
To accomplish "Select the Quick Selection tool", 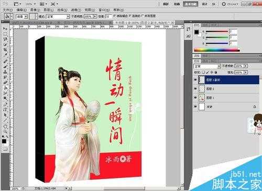I will click(x=5, y=44).
